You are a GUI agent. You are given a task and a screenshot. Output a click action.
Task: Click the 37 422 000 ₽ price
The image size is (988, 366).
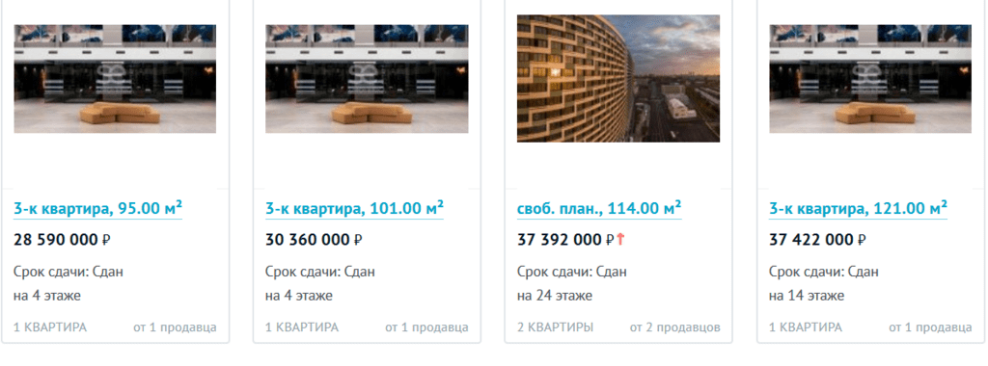point(818,240)
